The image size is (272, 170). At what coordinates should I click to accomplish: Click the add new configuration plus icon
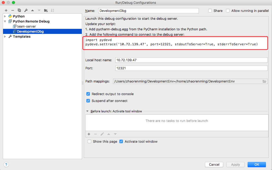[6, 10]
